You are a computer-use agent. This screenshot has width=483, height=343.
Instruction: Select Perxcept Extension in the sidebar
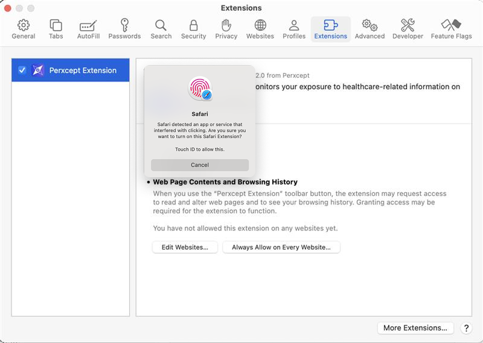point(82,71)
